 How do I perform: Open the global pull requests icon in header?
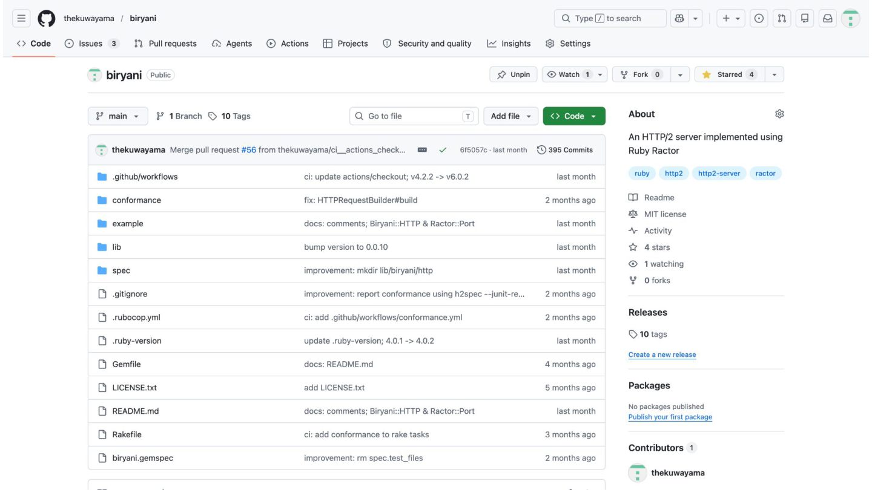click(782, 18)
